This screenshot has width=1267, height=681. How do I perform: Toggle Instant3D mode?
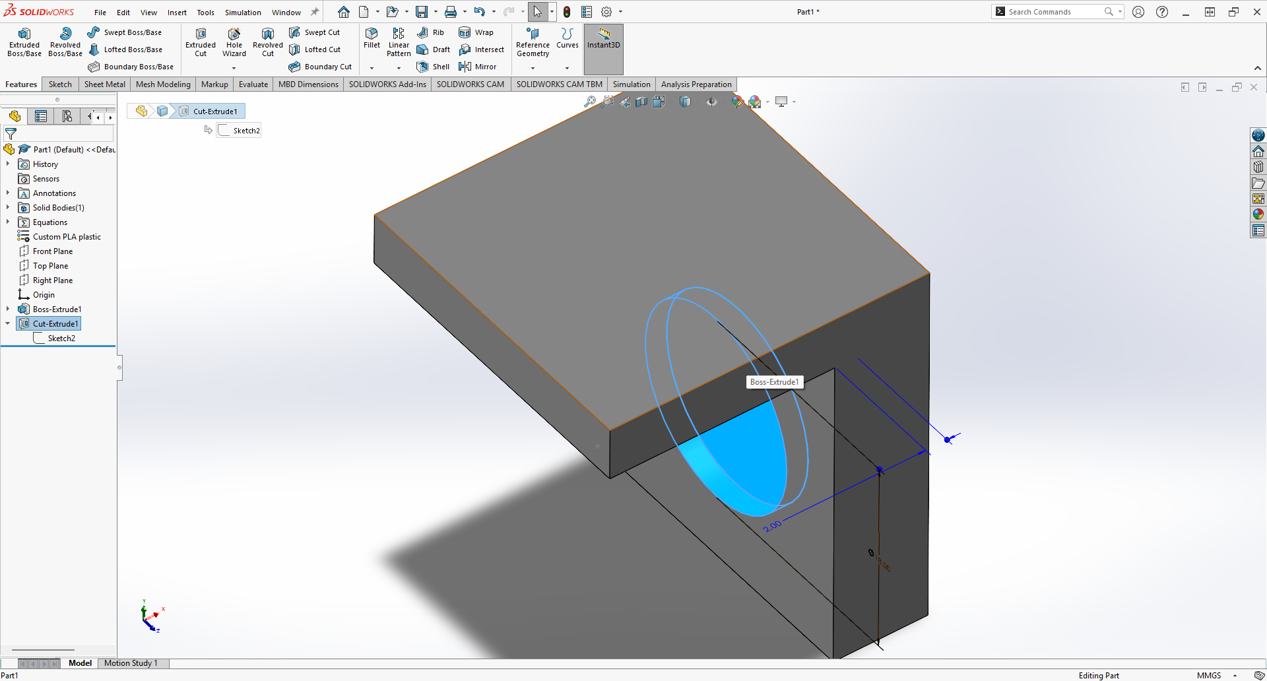(x=604, y=49)
